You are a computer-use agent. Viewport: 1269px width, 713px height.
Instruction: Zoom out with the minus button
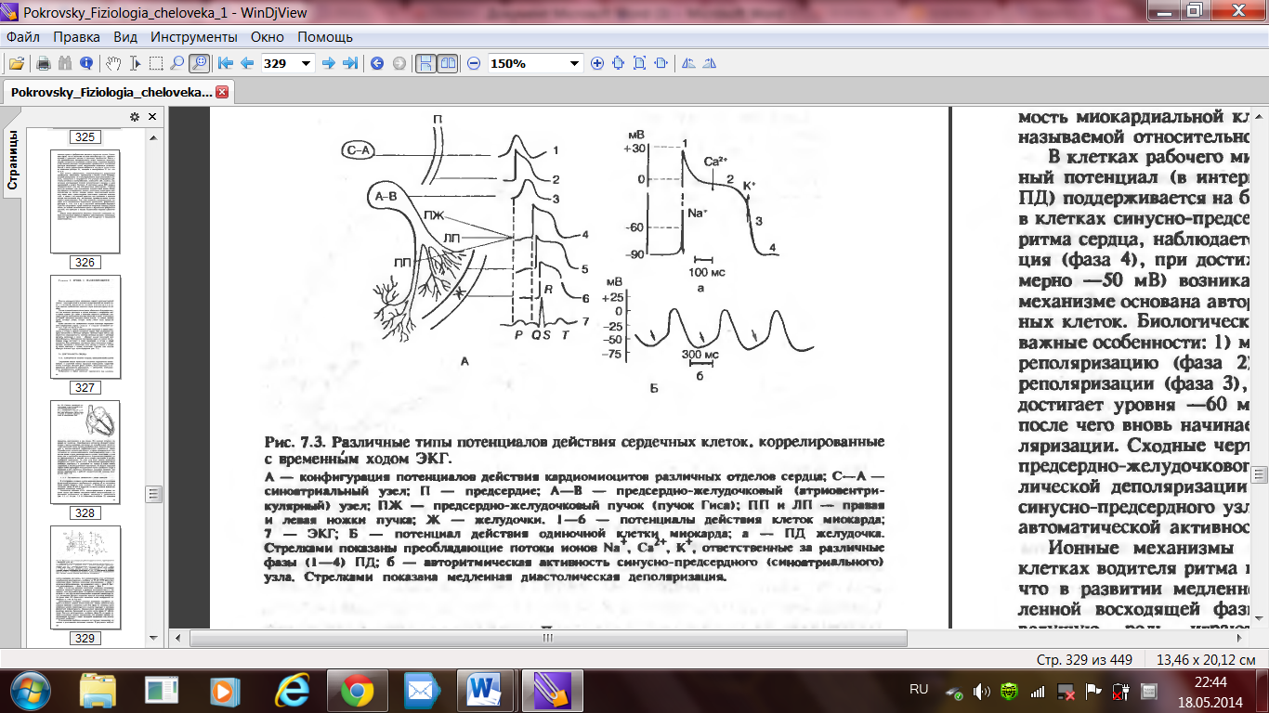tap(474, 63)
